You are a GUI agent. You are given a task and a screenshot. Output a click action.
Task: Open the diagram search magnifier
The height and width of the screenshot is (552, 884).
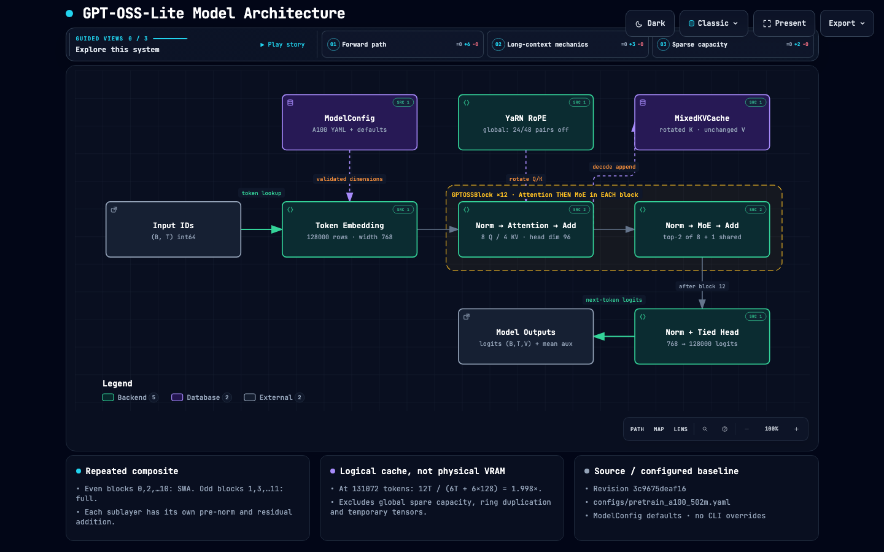(705, 429)
